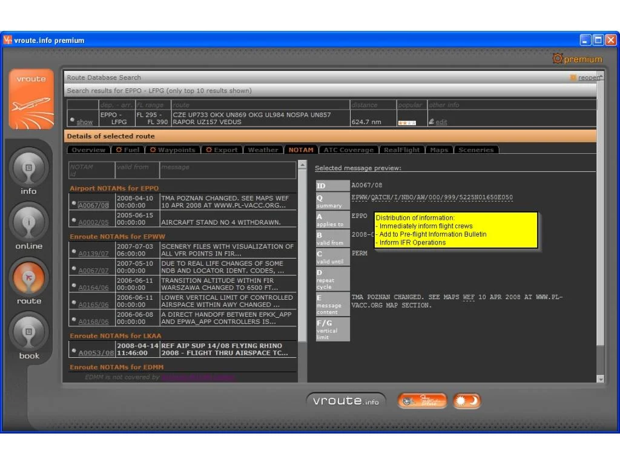Click the orange SkyBlue button at bottom

422,401
